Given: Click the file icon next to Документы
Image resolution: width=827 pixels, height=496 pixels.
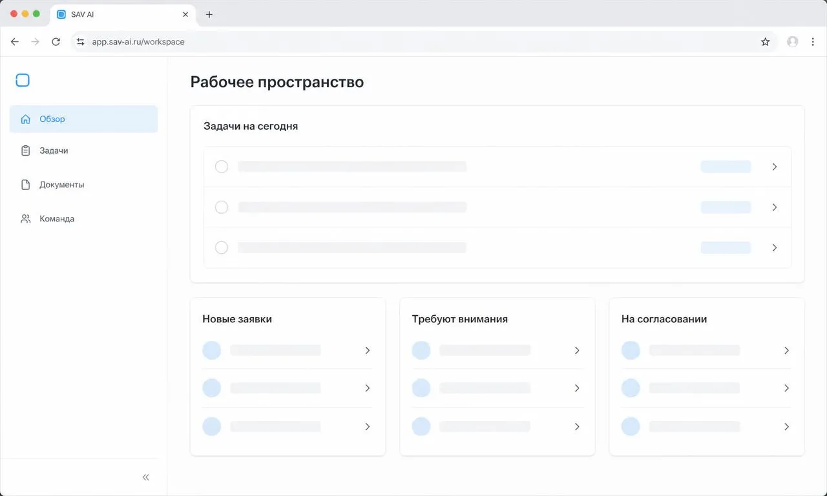Looking at the screenshot, I should tap(26, 185).
